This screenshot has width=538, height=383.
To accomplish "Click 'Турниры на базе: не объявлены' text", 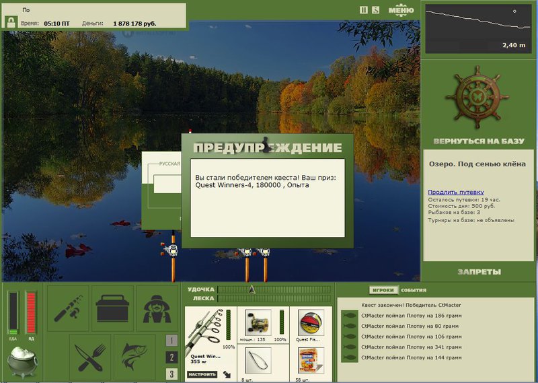I will (x=471, y=220).
